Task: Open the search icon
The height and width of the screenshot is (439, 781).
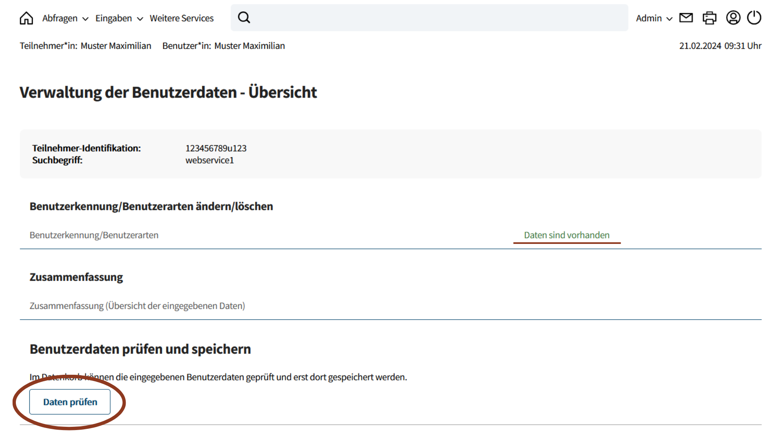Action: click(x=244, y=18)
